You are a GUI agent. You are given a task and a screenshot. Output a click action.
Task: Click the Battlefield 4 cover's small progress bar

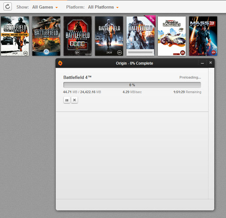click(x=140, y=52)
